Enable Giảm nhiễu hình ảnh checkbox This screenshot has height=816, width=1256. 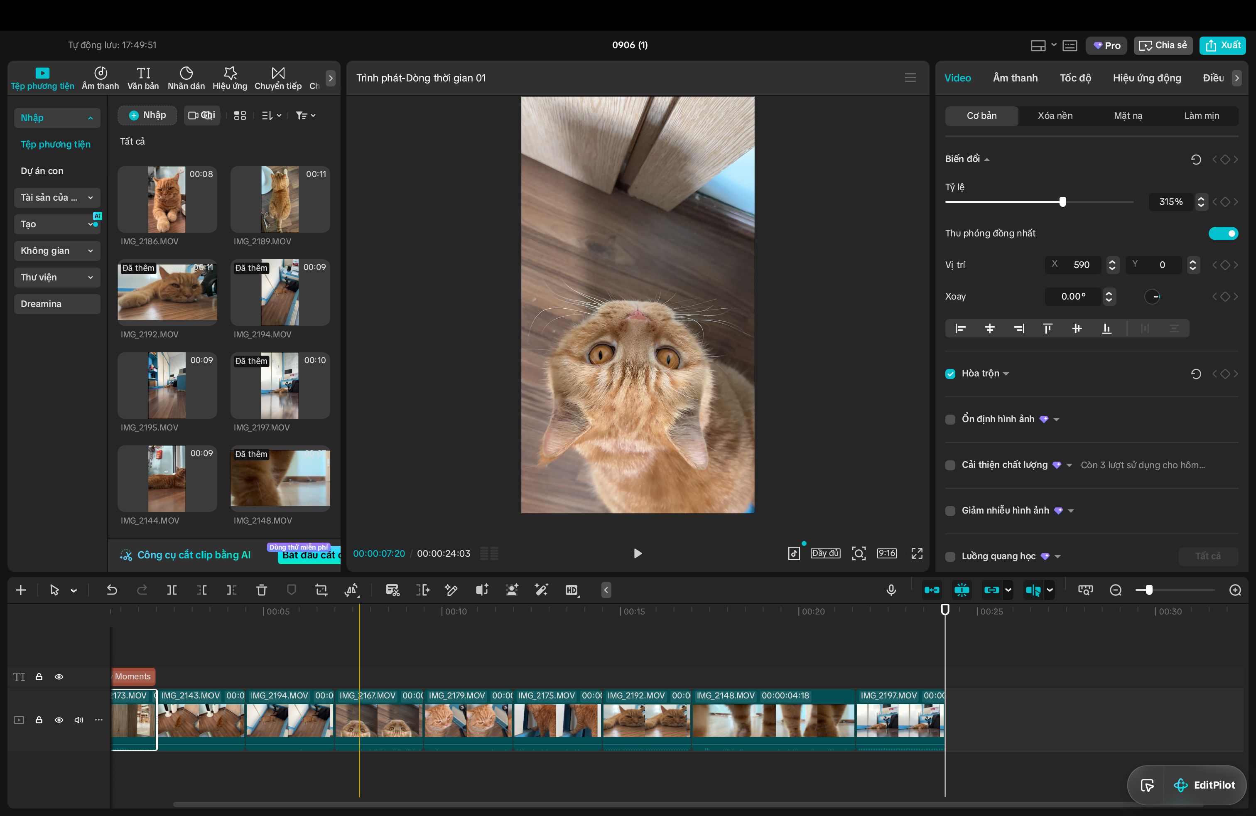click(950, 510)
